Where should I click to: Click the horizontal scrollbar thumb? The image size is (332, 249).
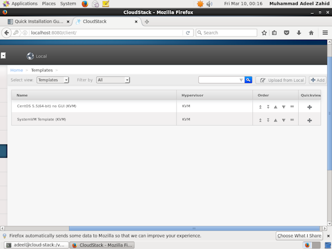coord(194,228)
